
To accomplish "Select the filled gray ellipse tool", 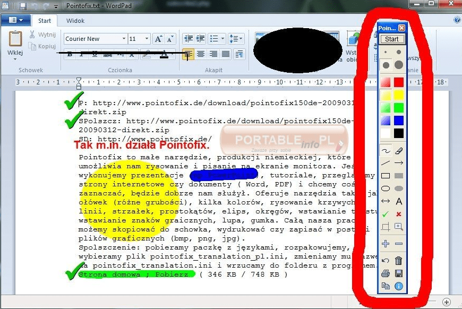I will [399, 188].
